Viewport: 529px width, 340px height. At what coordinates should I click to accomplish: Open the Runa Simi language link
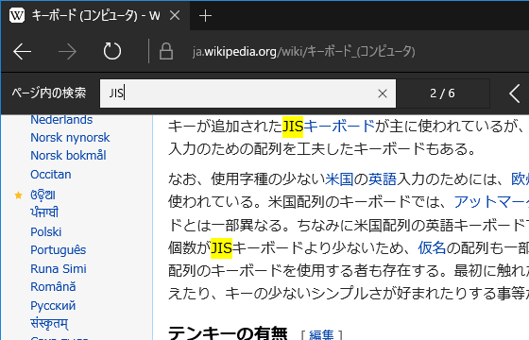tap(59, 269)
